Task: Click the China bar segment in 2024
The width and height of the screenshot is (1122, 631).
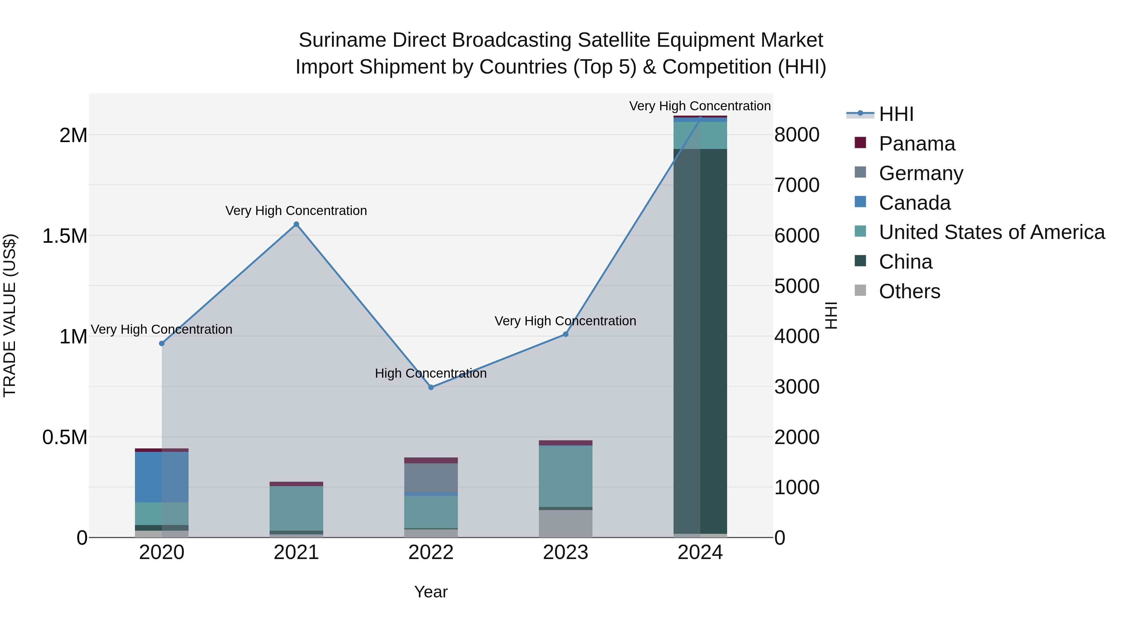Action: 700,341
